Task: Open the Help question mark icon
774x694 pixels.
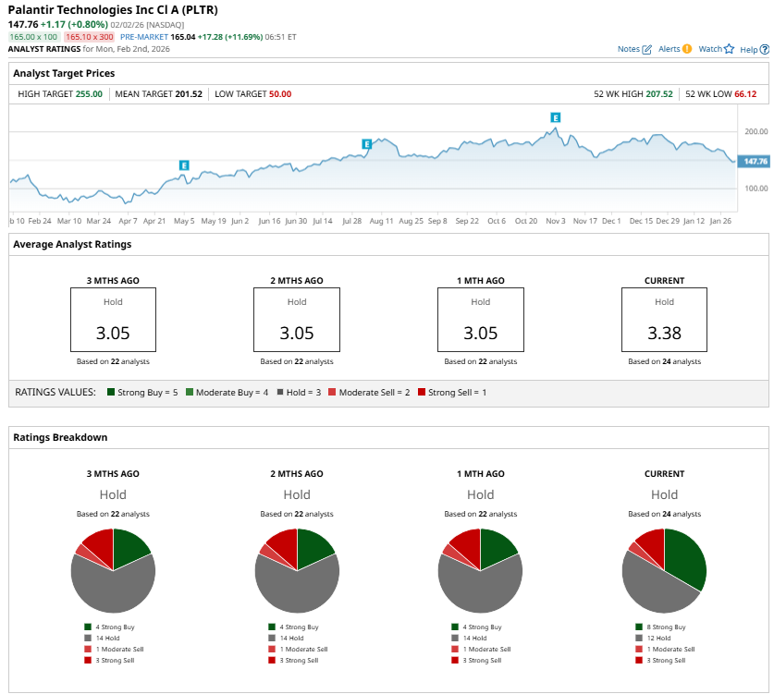Action: [x=765, y=49]
